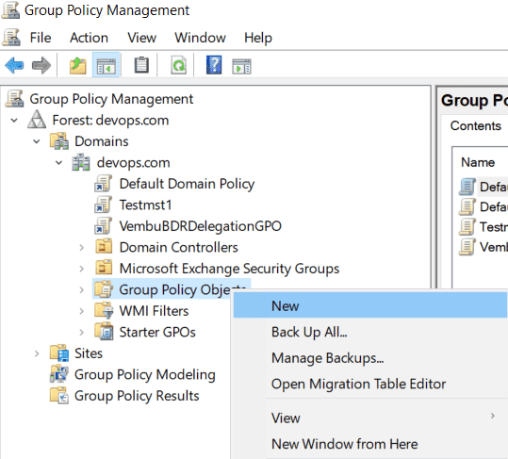Click the Forest devops.com triangle icon

pos(37,120)
